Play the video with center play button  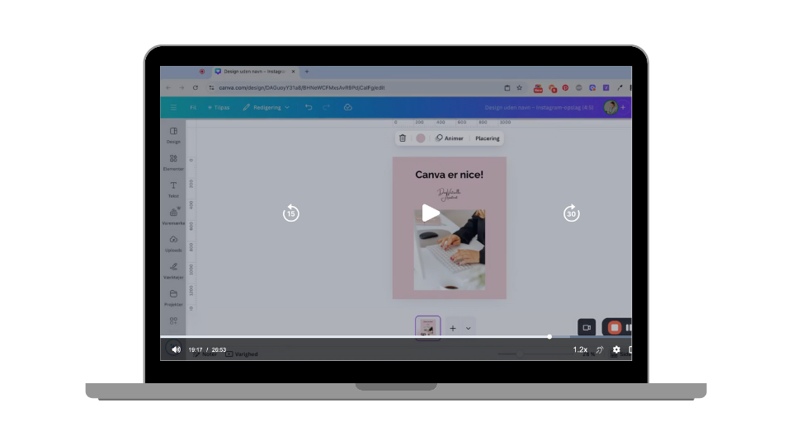[x=430, y=213]
